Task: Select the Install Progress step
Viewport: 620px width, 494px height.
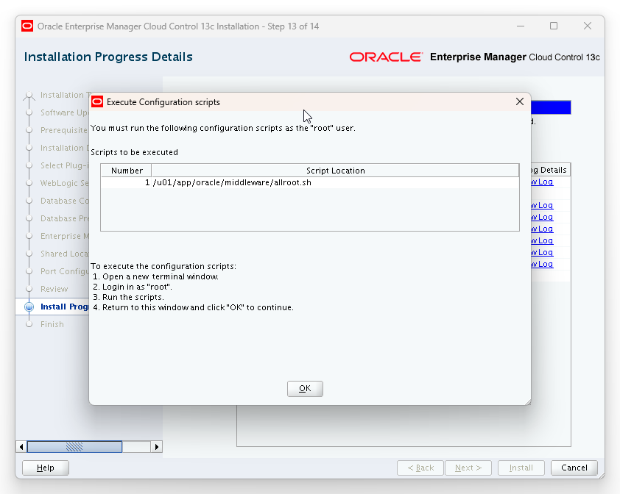Action: tap(65, 307)
